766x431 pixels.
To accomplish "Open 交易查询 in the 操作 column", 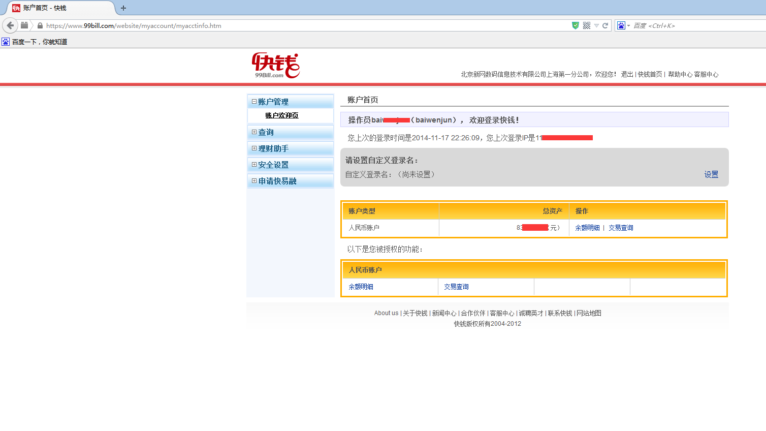I will [621, 228].
